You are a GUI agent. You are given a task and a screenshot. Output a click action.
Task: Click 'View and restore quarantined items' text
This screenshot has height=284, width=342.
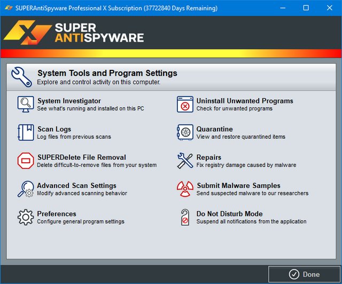pos(241,137)
